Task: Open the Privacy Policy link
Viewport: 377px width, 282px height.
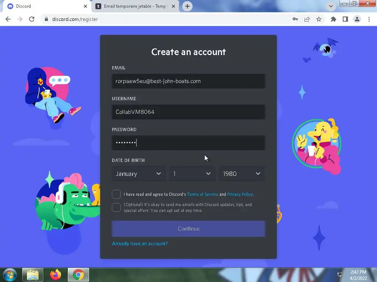Action: 240,194
